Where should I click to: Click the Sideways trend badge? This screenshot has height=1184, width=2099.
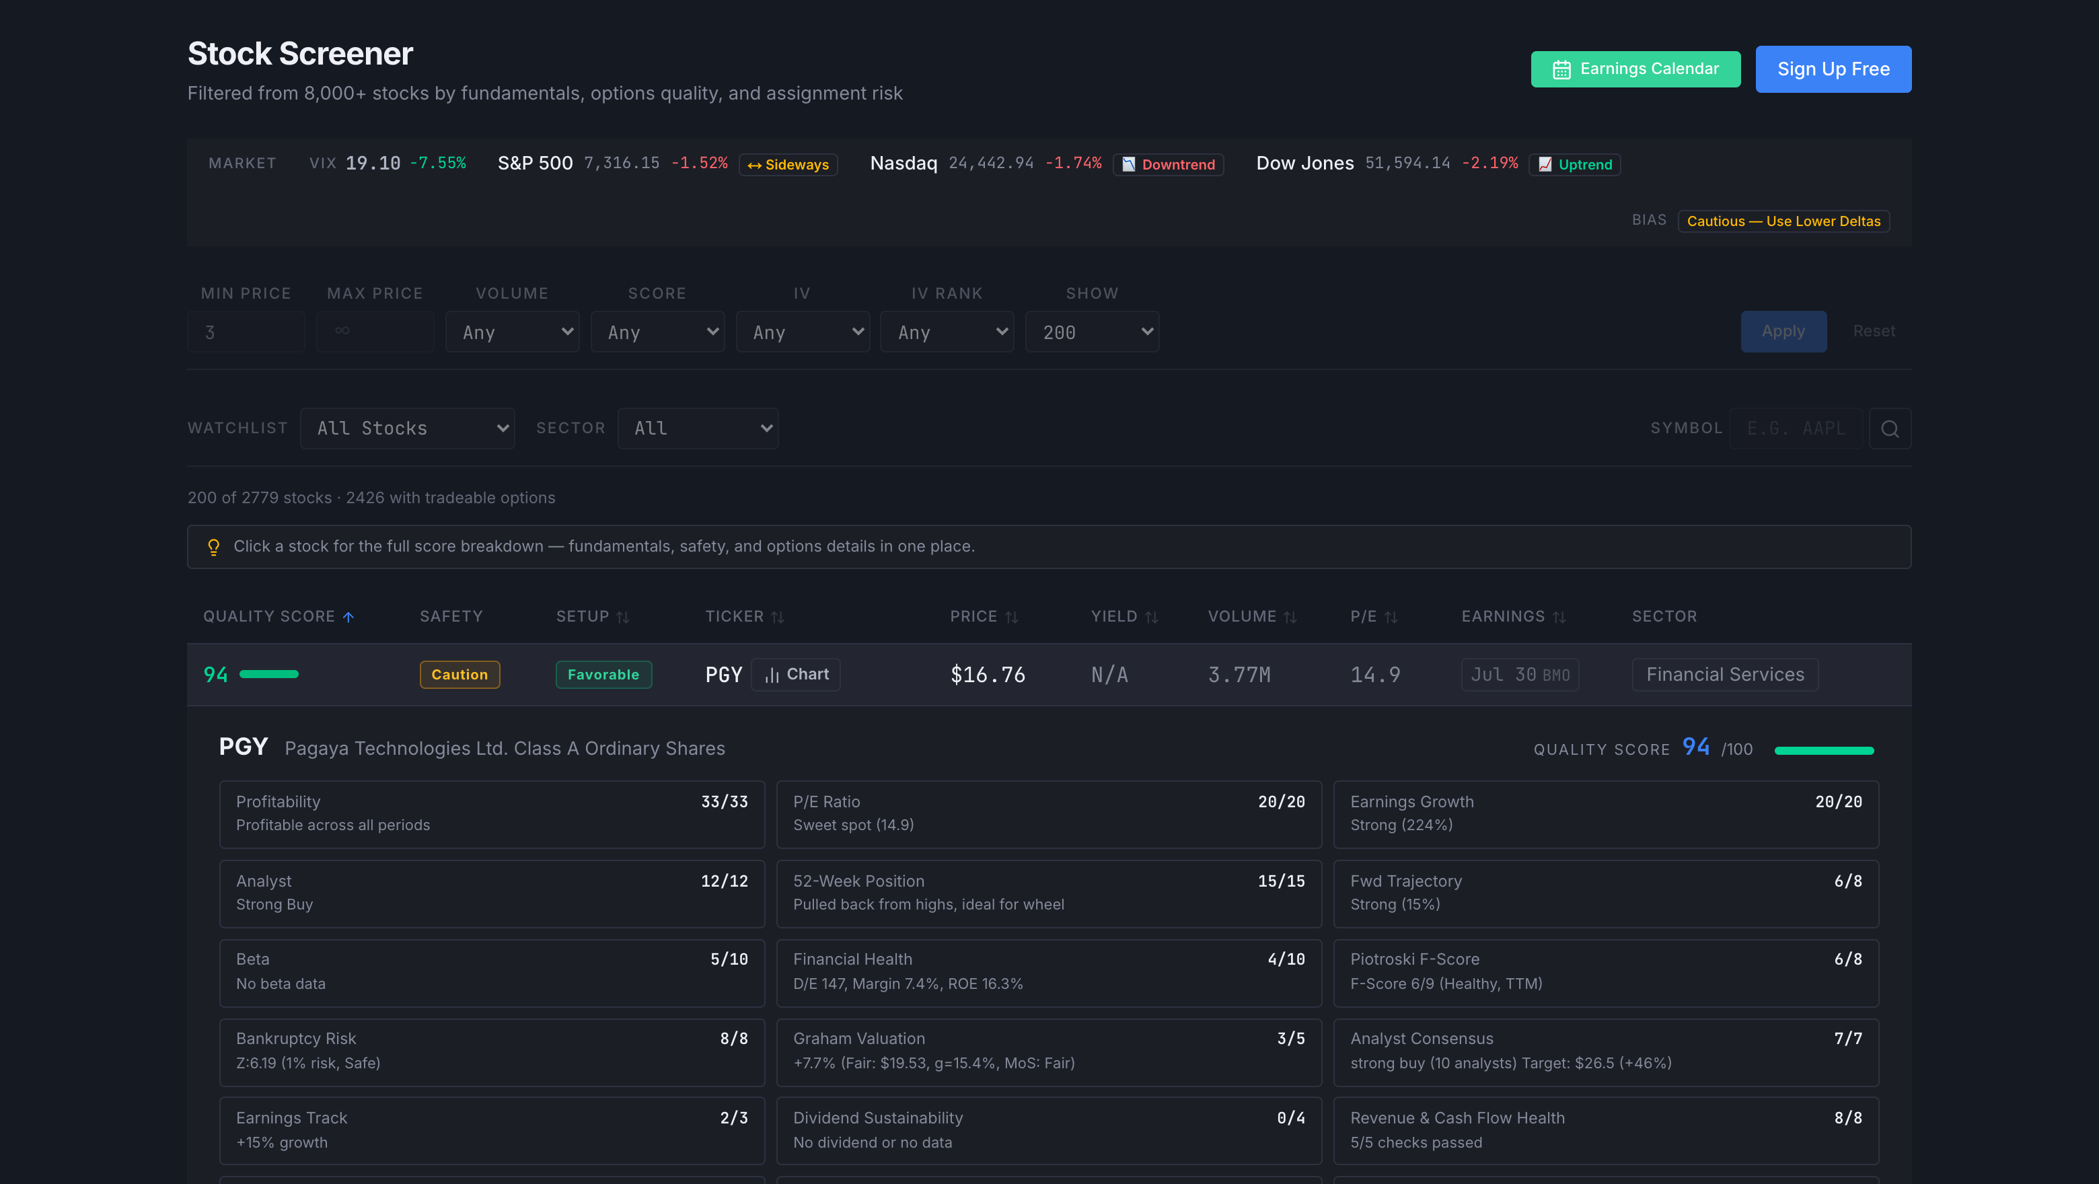[788, 165]
